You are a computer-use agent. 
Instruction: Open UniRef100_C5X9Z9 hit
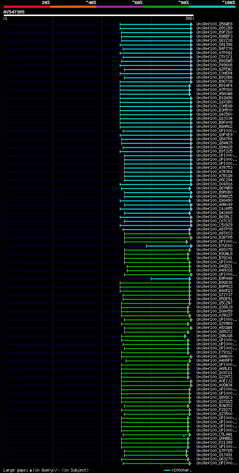pos(215,225)
